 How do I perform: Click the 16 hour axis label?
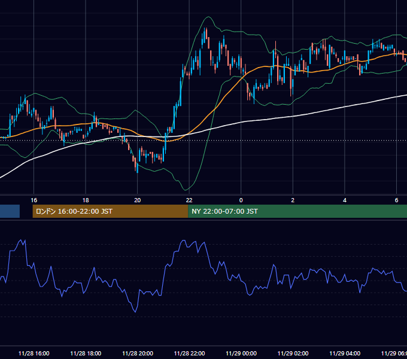pos(34,200)
